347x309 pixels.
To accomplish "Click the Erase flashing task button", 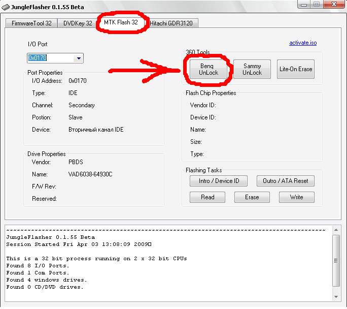I will click(252, 197).
